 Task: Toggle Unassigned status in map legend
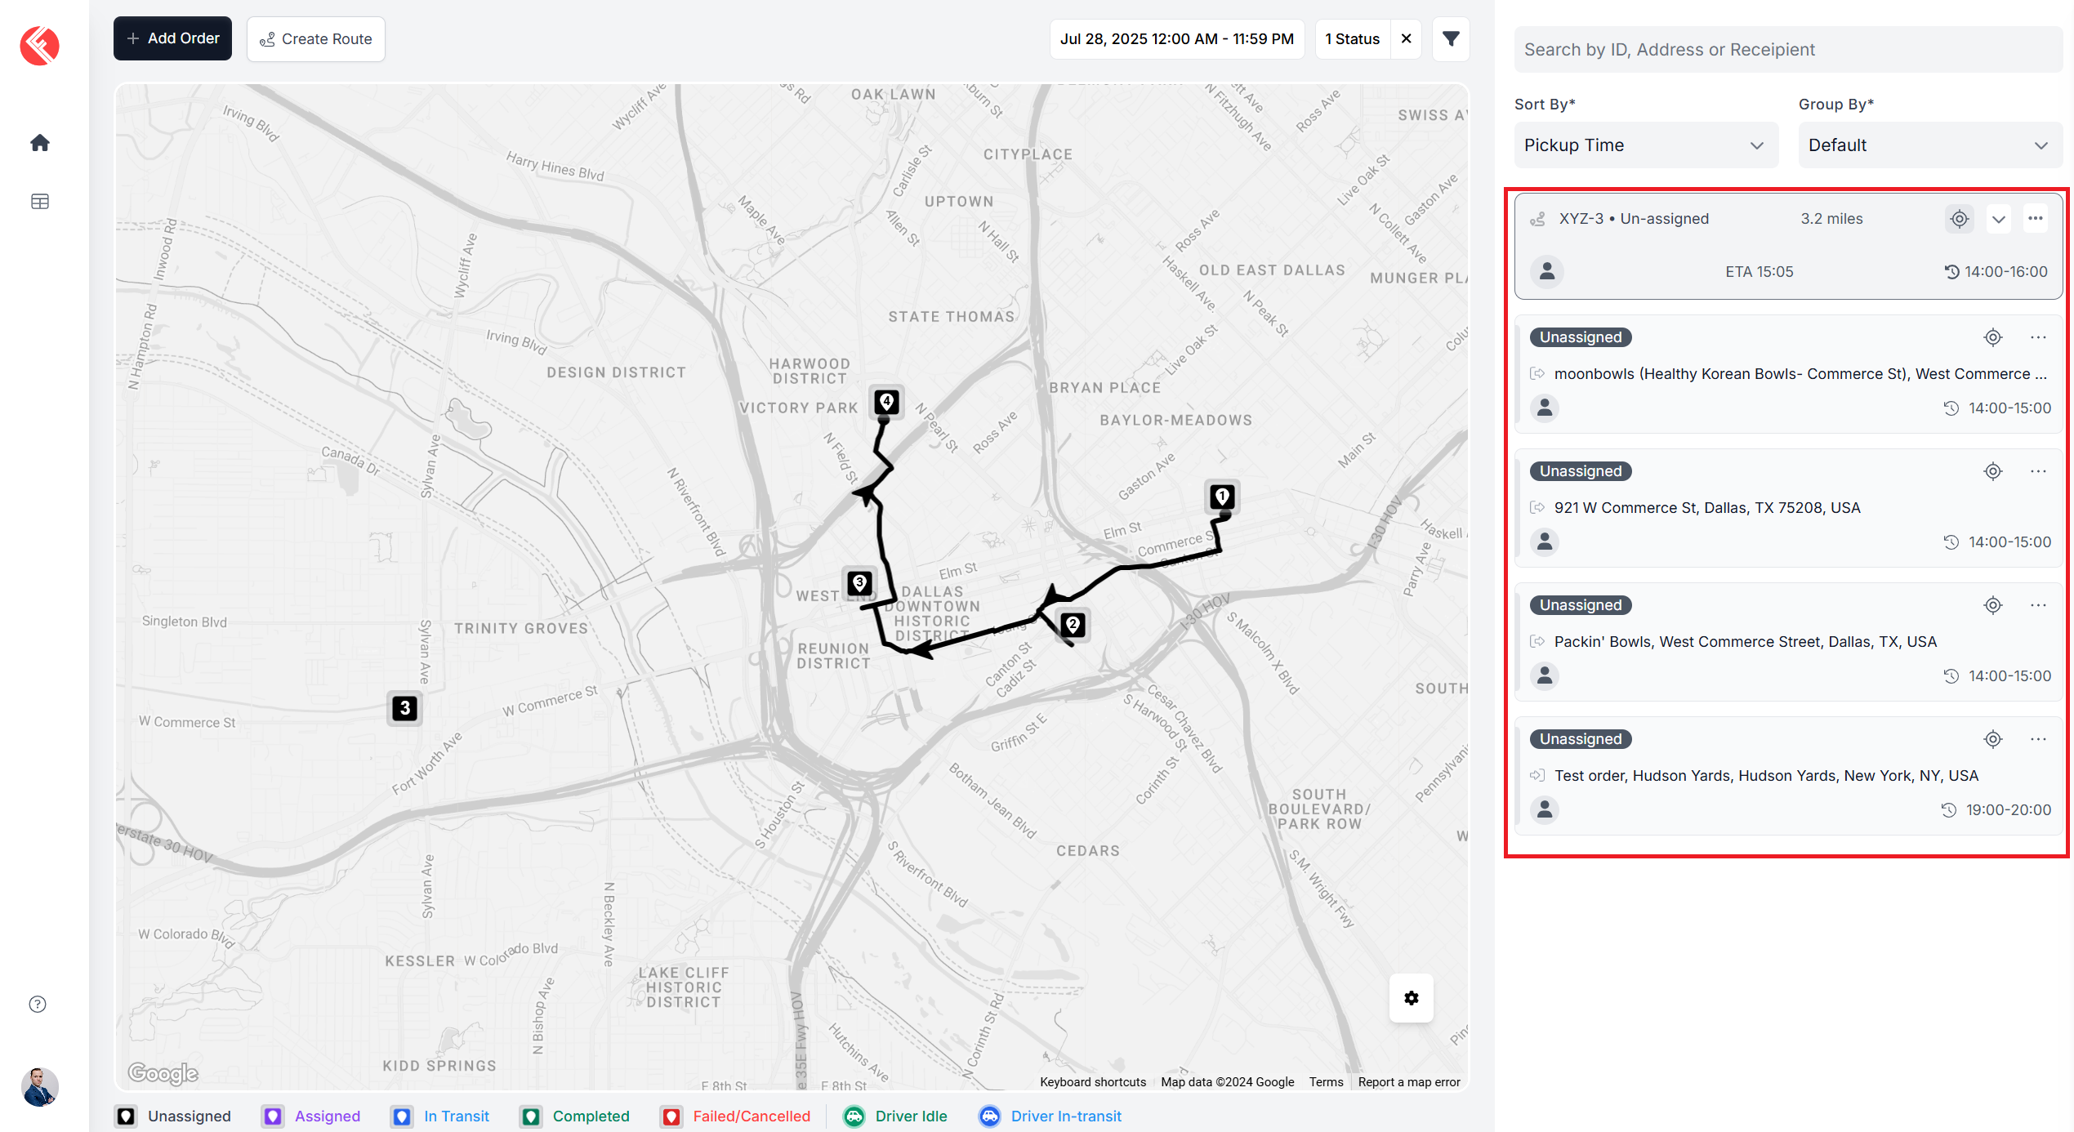click(x=173, y=1116)
